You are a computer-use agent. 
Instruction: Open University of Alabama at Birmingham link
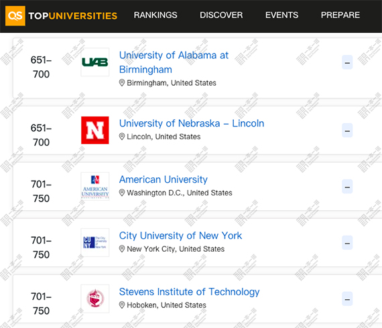pos(174,62)
